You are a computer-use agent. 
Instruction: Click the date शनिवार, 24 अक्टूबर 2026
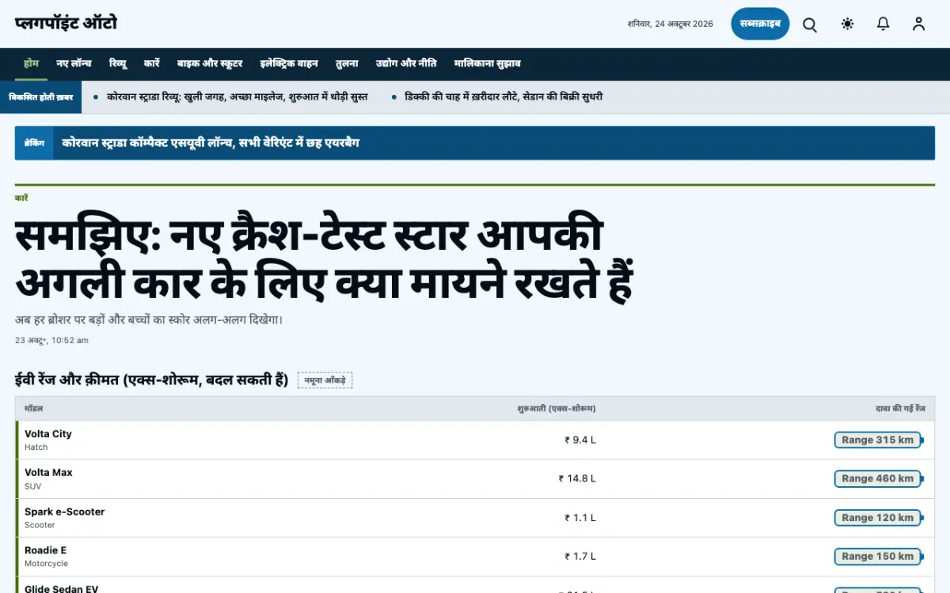671,25
